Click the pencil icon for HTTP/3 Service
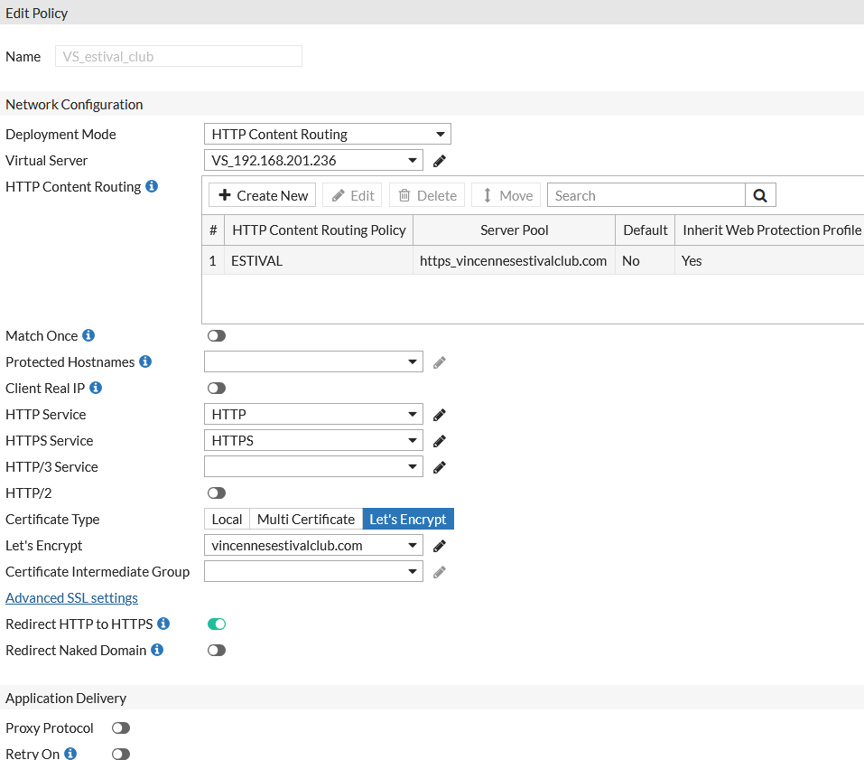Screen dimensions: 864x760 pos(439,467)
